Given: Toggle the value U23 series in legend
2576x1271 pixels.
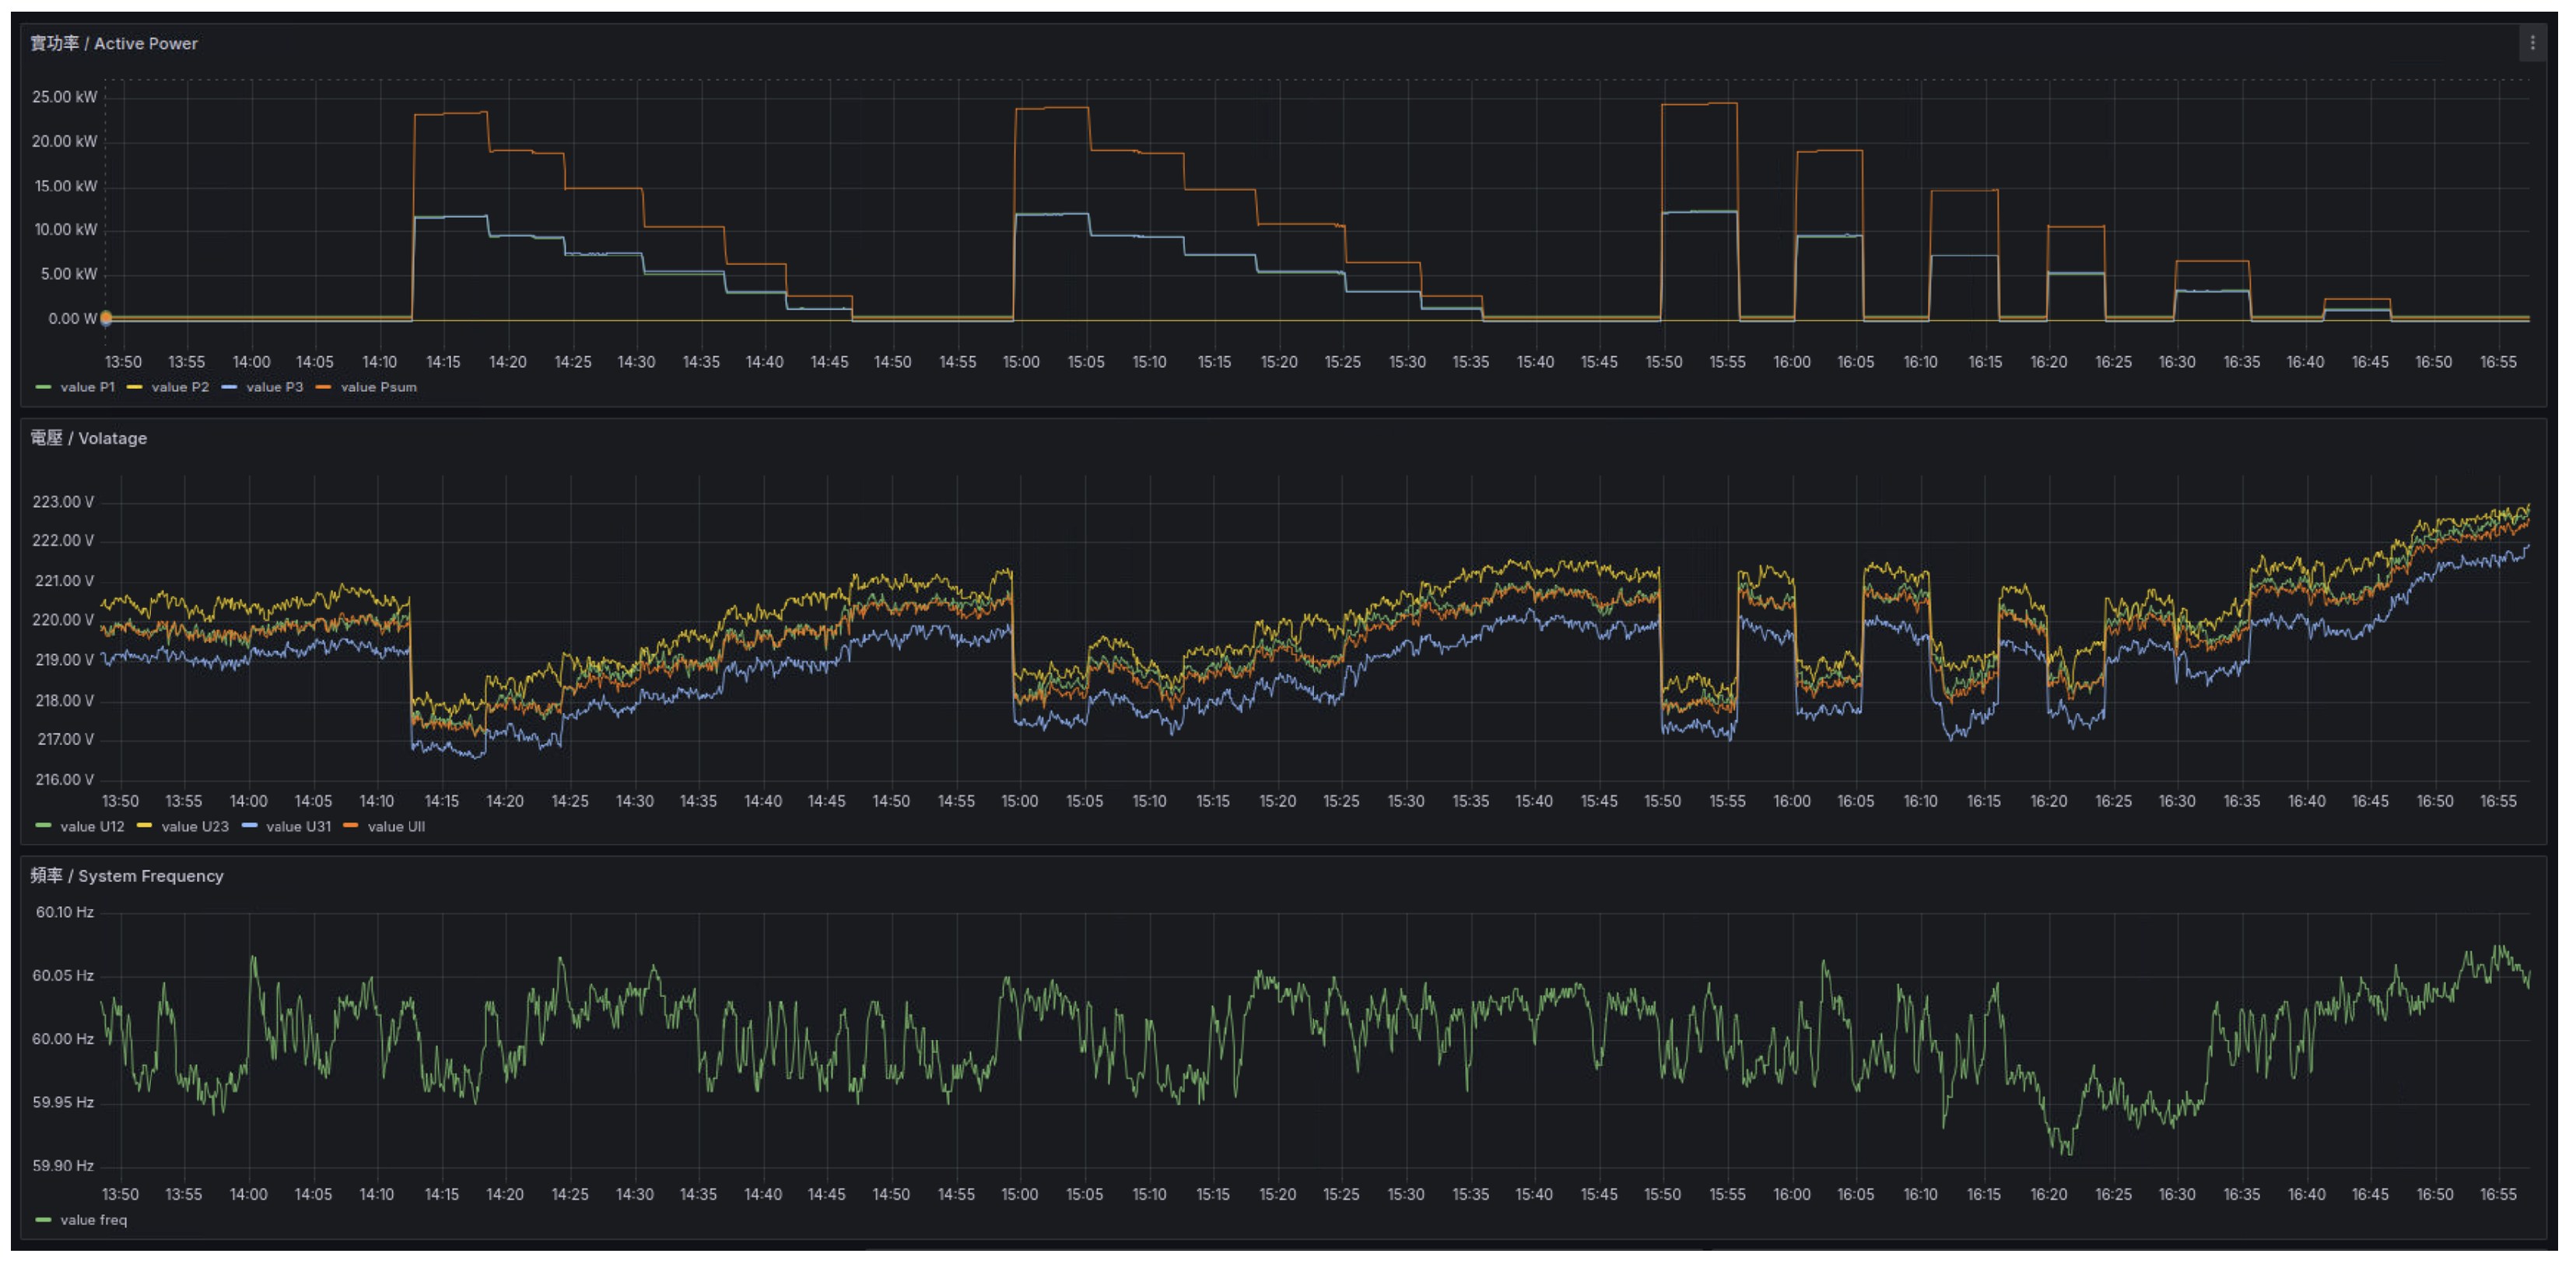Looking at the screenshot, I should tap(195, 827).
